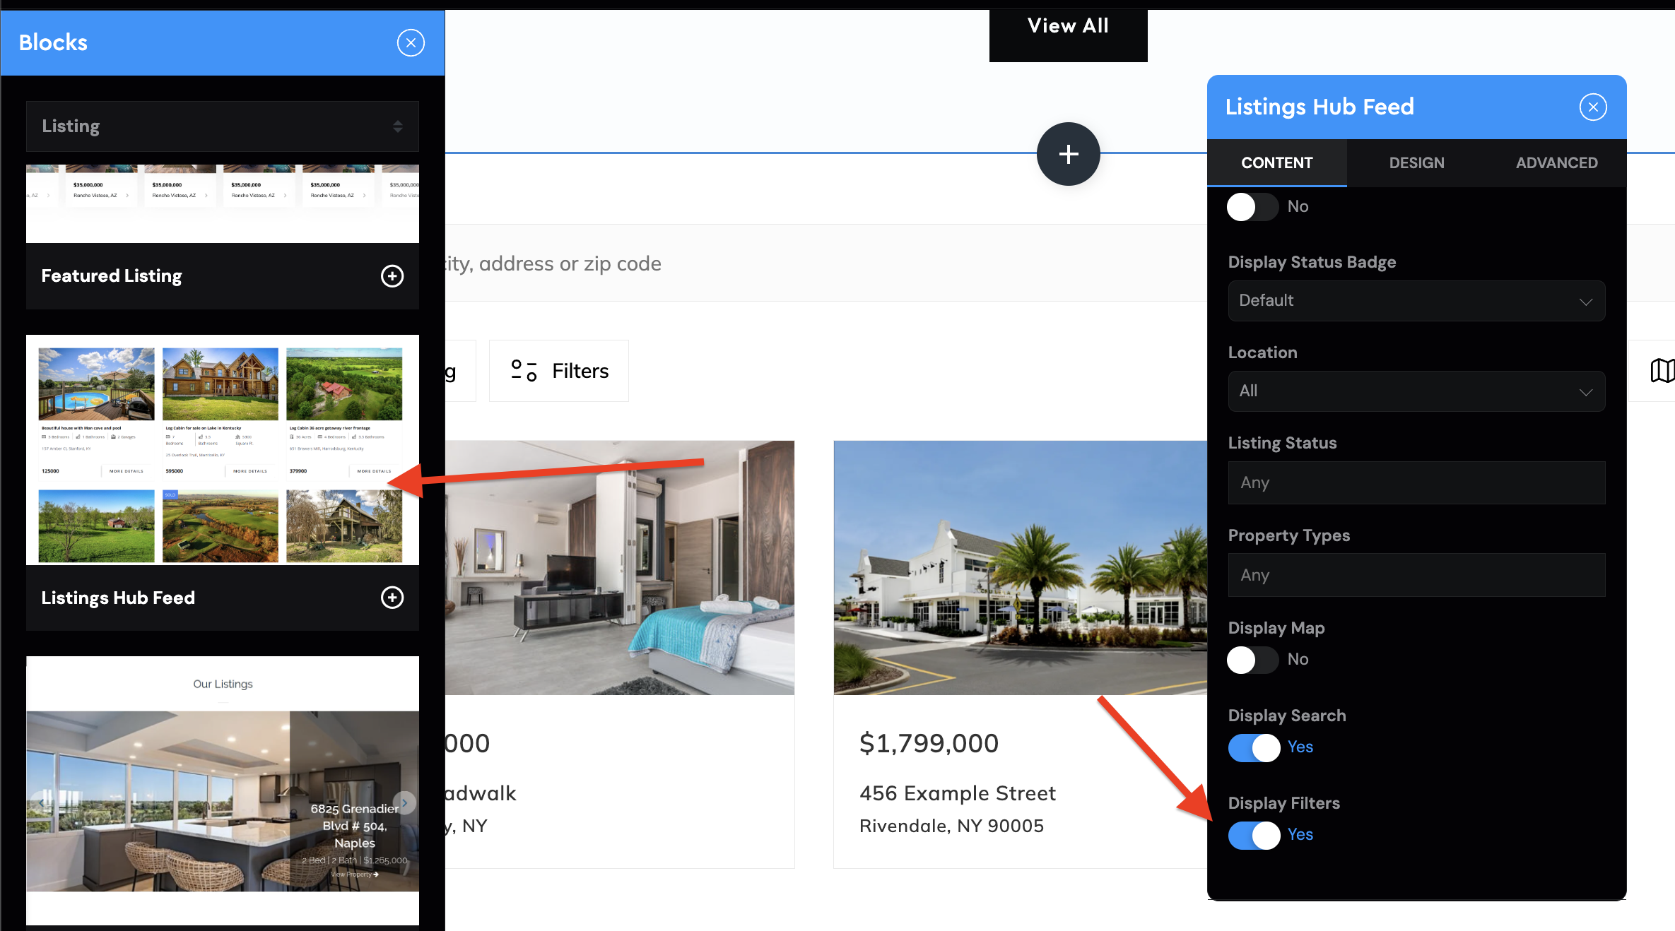This screenshot has height=931, width=1675.
Task: Open the ADVANCED tab
Action: (x=1556, y=163)
